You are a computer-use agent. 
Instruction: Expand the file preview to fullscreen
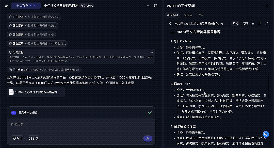click(267, 23)
